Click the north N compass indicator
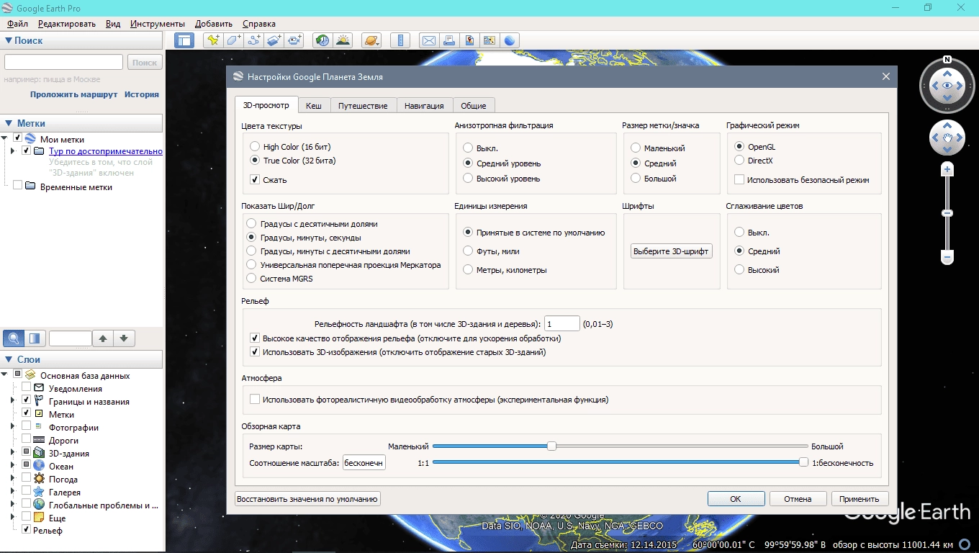The height and width of the screenshot is (553, 979). [x=947, y=60]
